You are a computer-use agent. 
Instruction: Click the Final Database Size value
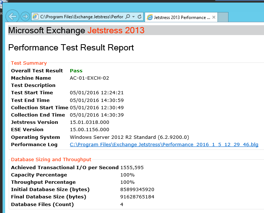pyautogui.click(x=137, y=197)
